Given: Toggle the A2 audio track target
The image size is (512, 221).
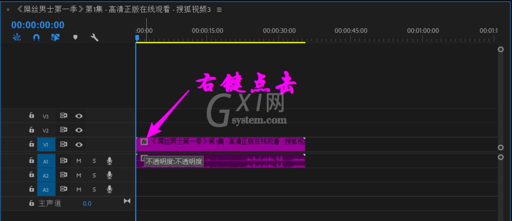Looking at the screenshot, I should [46, 176].
